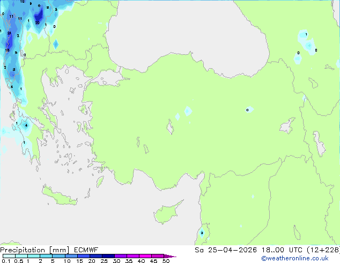This screenshot has width=340, height=263.
Task: Pick the legend swatch between 2 and 5
Action: 46,256
